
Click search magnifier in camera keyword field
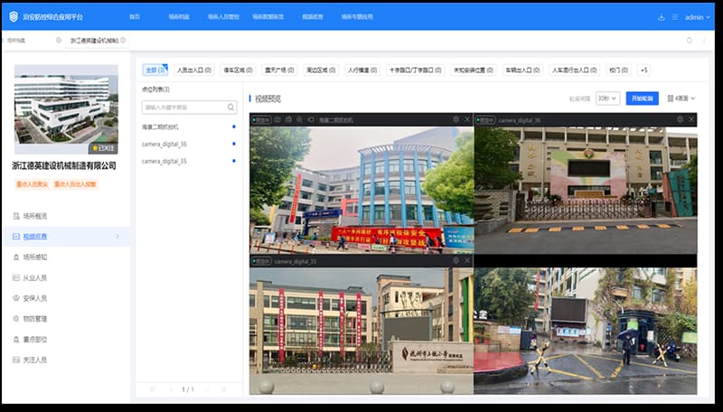(230, 108)
